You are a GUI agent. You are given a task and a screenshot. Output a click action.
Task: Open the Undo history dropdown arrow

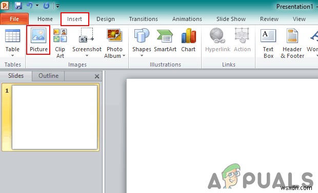coord(37,6)
